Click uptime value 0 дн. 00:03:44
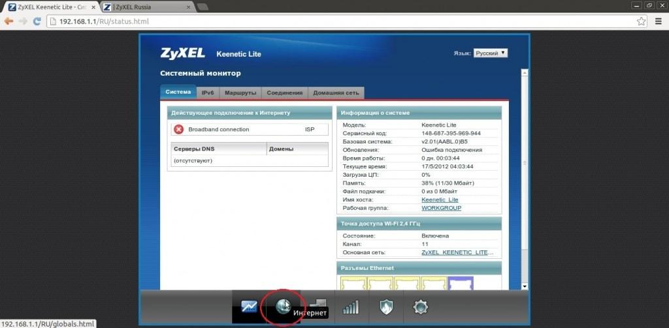The width and height of the screenshot is (669, 328). (440, 158)
